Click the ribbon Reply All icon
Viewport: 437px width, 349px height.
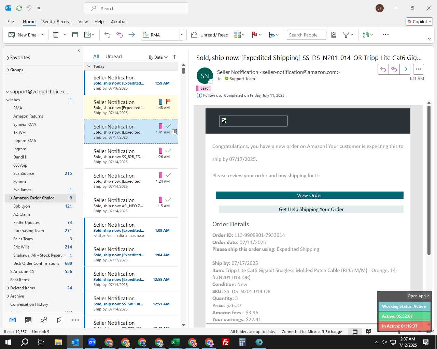coord(119,35)
